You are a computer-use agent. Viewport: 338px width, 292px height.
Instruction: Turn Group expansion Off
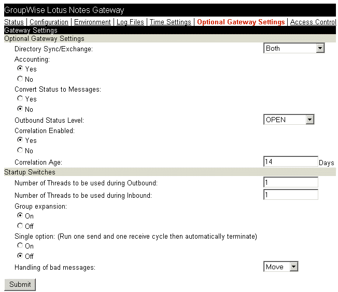click(20, 226)
